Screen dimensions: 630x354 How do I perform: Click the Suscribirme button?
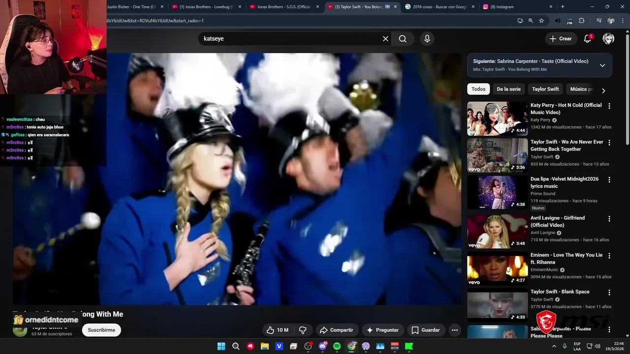point(101,330)
